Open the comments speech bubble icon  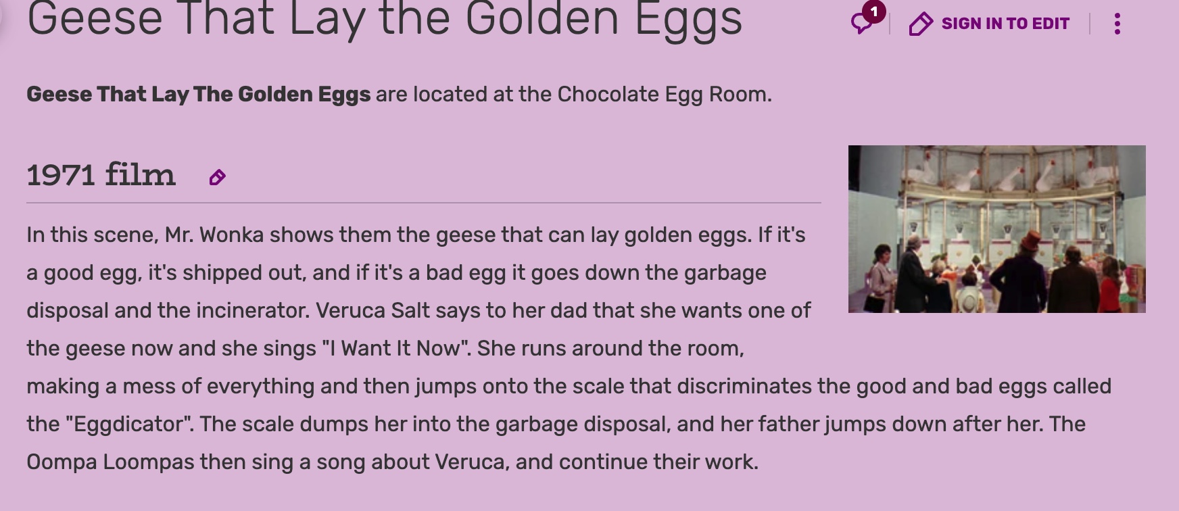coord(861,24)
